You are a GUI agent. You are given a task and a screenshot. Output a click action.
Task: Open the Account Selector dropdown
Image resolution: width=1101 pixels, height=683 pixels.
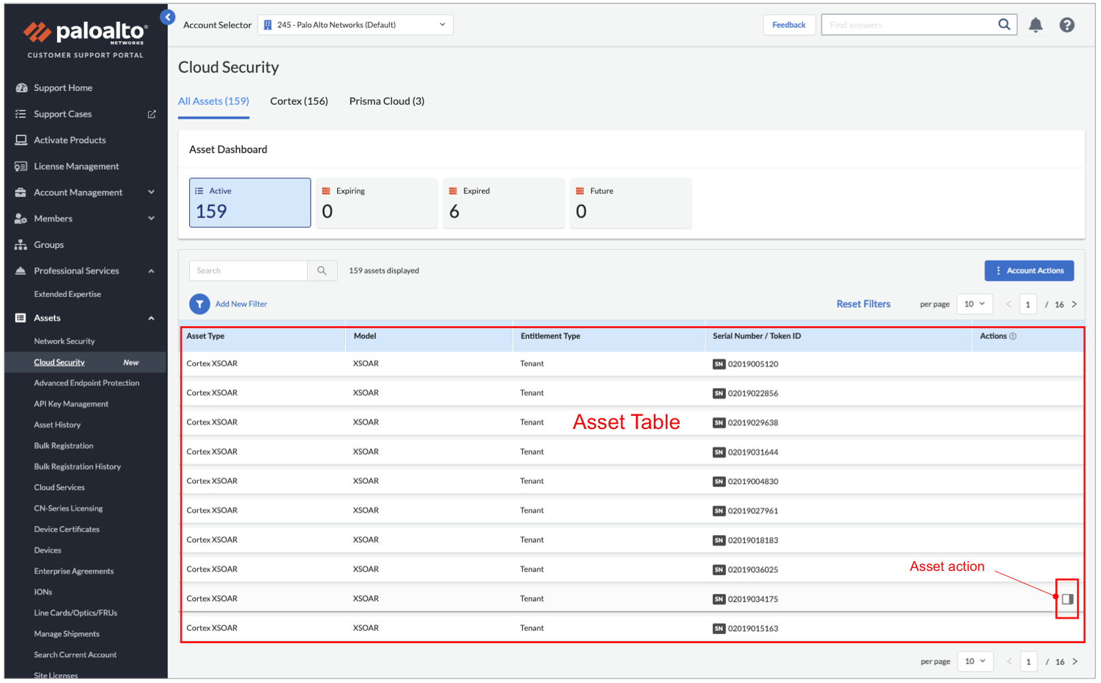coord(355,25)
